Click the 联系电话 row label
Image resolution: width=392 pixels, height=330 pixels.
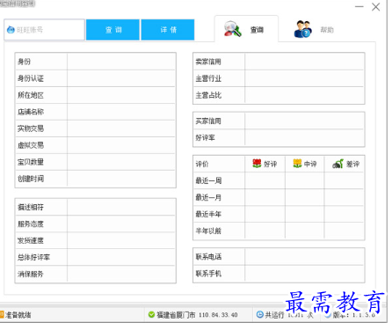[208, 257]
